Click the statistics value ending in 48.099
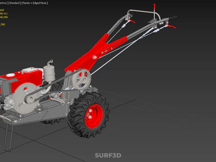 click(4, 17)
